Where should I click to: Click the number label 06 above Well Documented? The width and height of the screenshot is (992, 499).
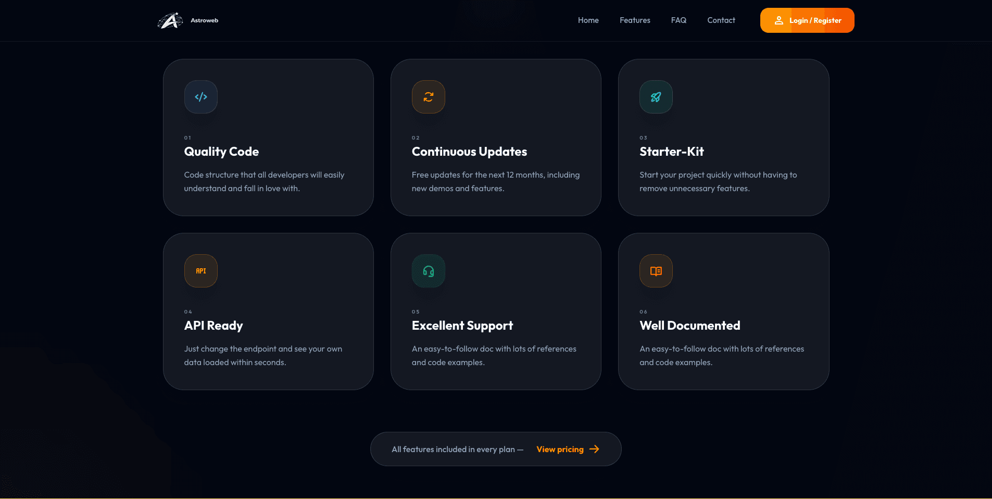[644, 312]
